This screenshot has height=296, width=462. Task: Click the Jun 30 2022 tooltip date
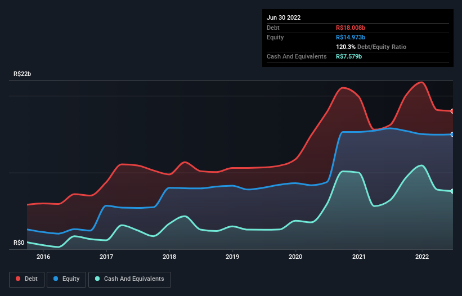[284, 17]
